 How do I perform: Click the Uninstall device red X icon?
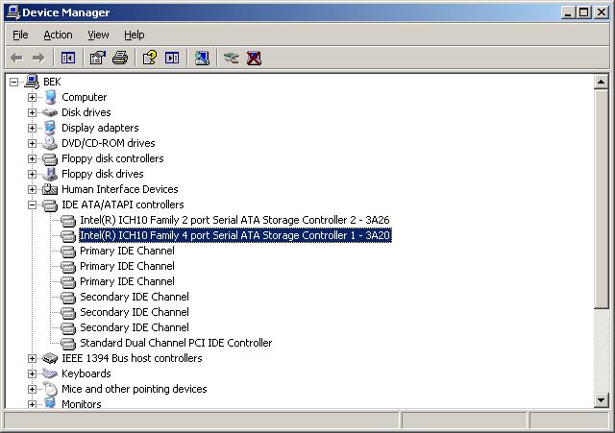(x=254, y=58)
